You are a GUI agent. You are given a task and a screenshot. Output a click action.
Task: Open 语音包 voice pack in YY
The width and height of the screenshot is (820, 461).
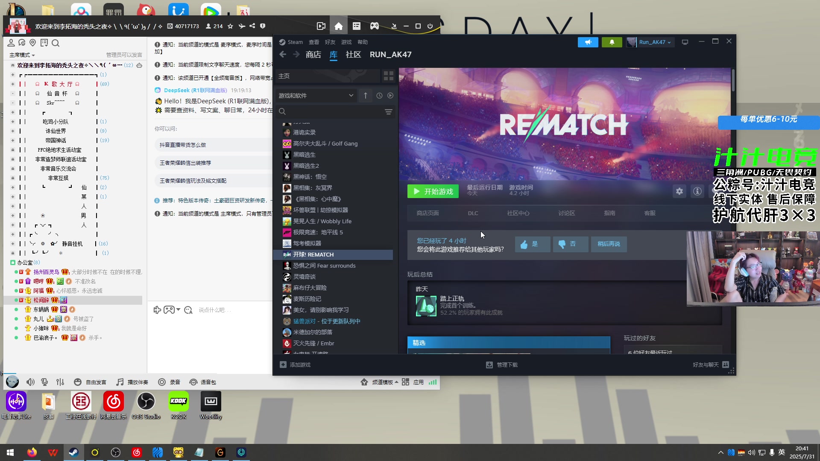point(203,382)
